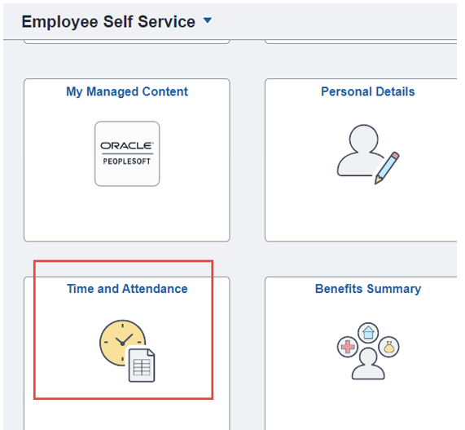465x430 pixels.
Task: Open the Time and Attendance title link
Action: point(127,289)
